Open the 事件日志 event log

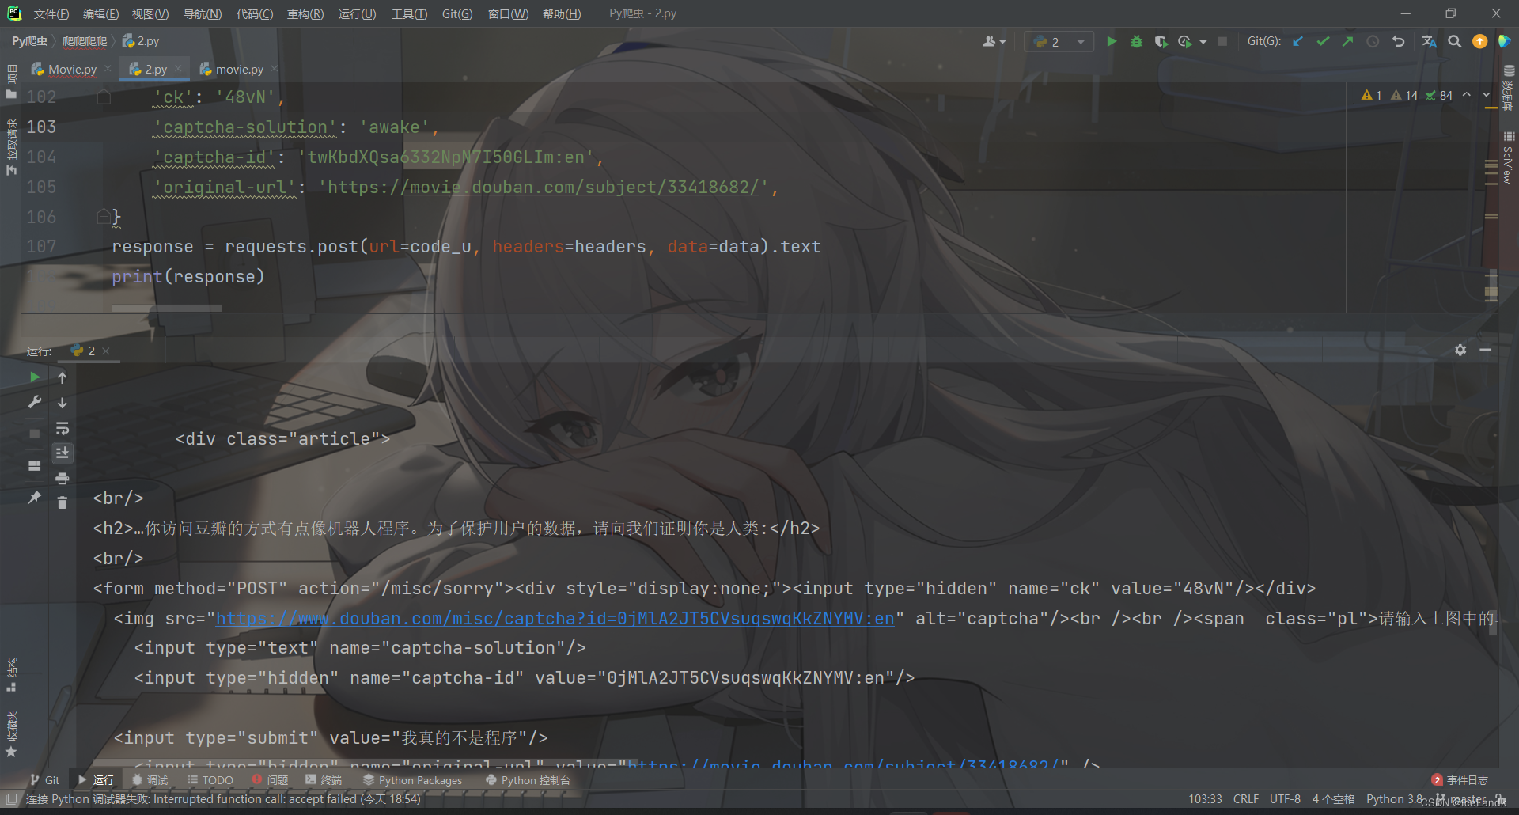1460,780
